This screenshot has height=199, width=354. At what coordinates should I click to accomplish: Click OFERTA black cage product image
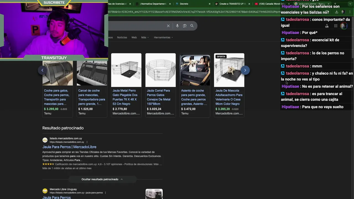tap(229, 70)
